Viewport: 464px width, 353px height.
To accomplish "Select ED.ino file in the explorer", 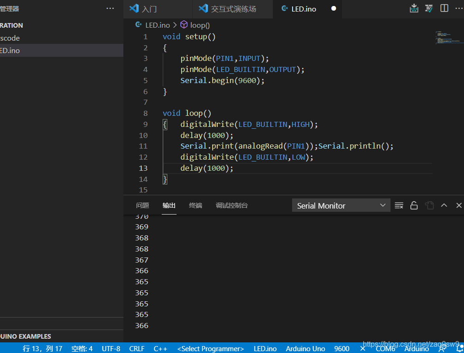I will coord(61,50).
